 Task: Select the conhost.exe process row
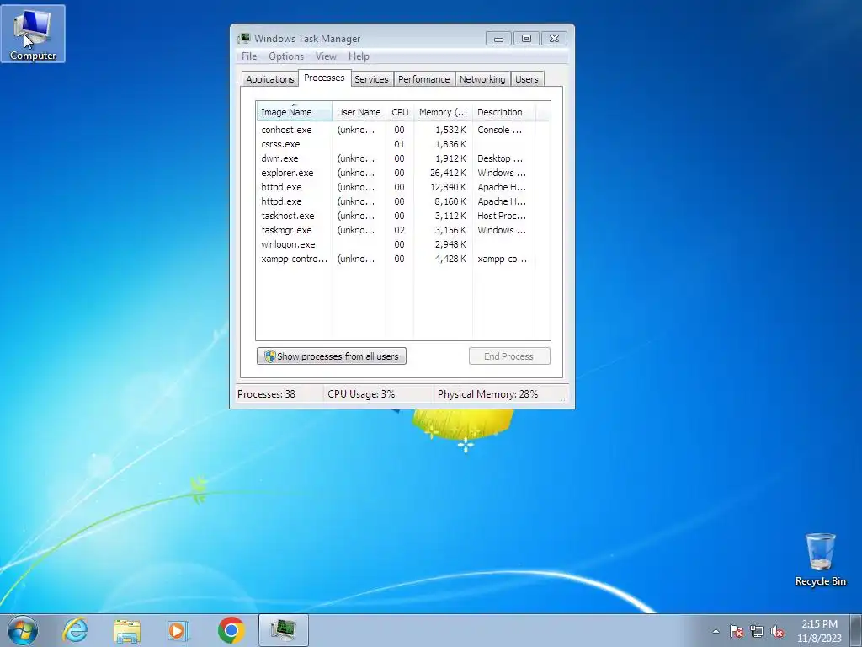pyautogui.click(x=396, y=130)
